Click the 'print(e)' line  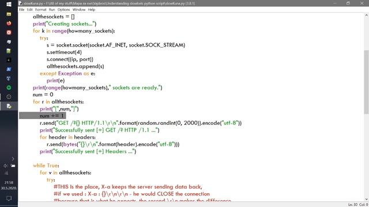coord(55,80)
